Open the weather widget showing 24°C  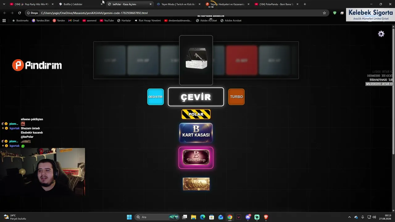pos(15,217)
